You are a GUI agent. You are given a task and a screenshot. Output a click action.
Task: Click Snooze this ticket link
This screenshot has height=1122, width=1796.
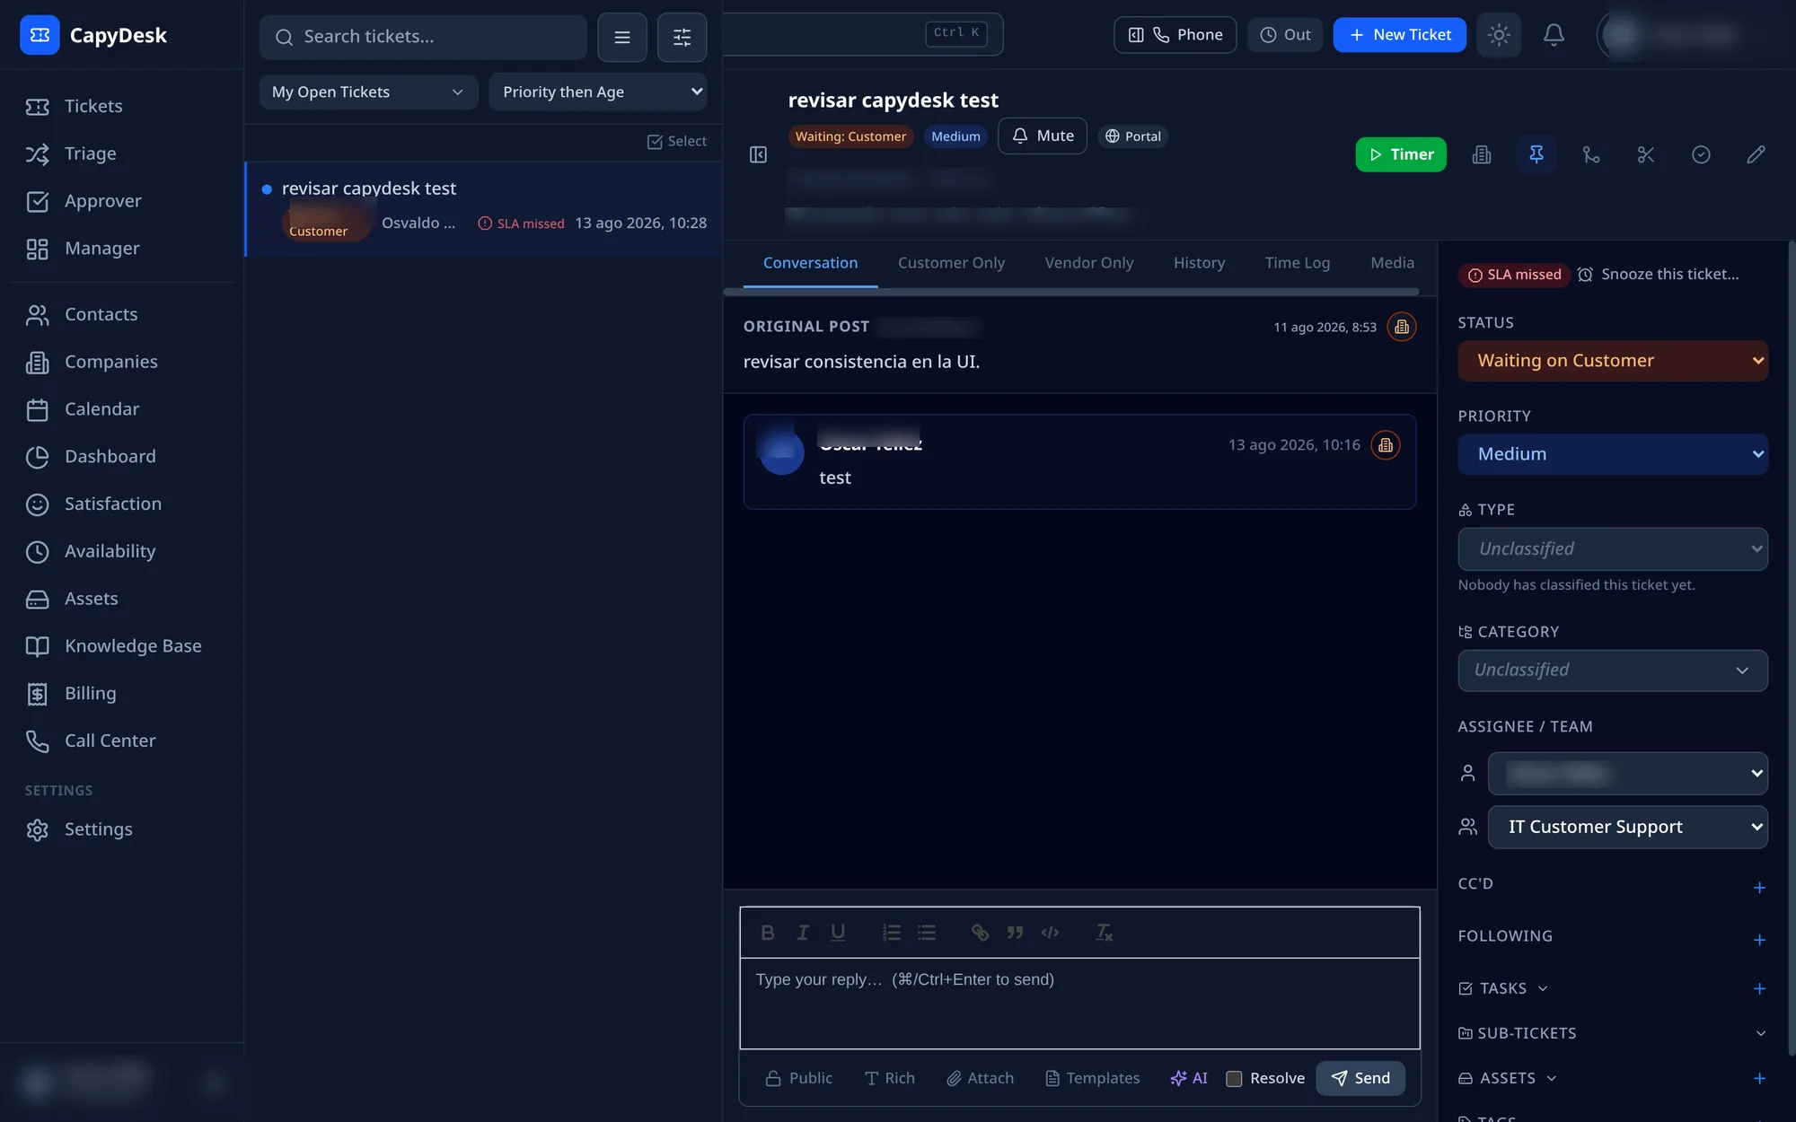coord(1659,275)
